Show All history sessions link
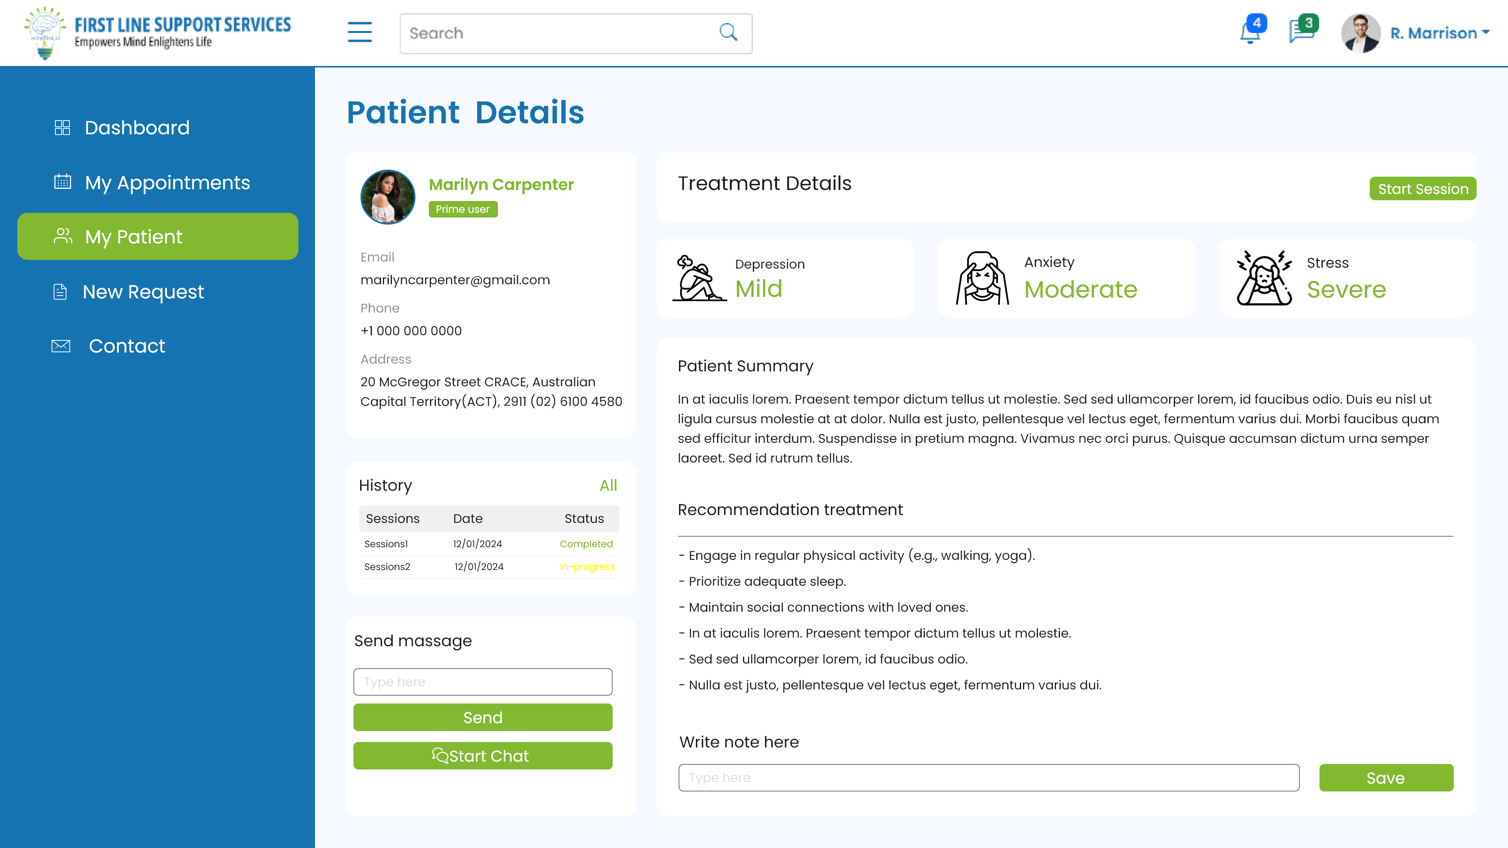Image resolution: width=1508 pixels, height=848 pixels. click(x=608, y=485)
